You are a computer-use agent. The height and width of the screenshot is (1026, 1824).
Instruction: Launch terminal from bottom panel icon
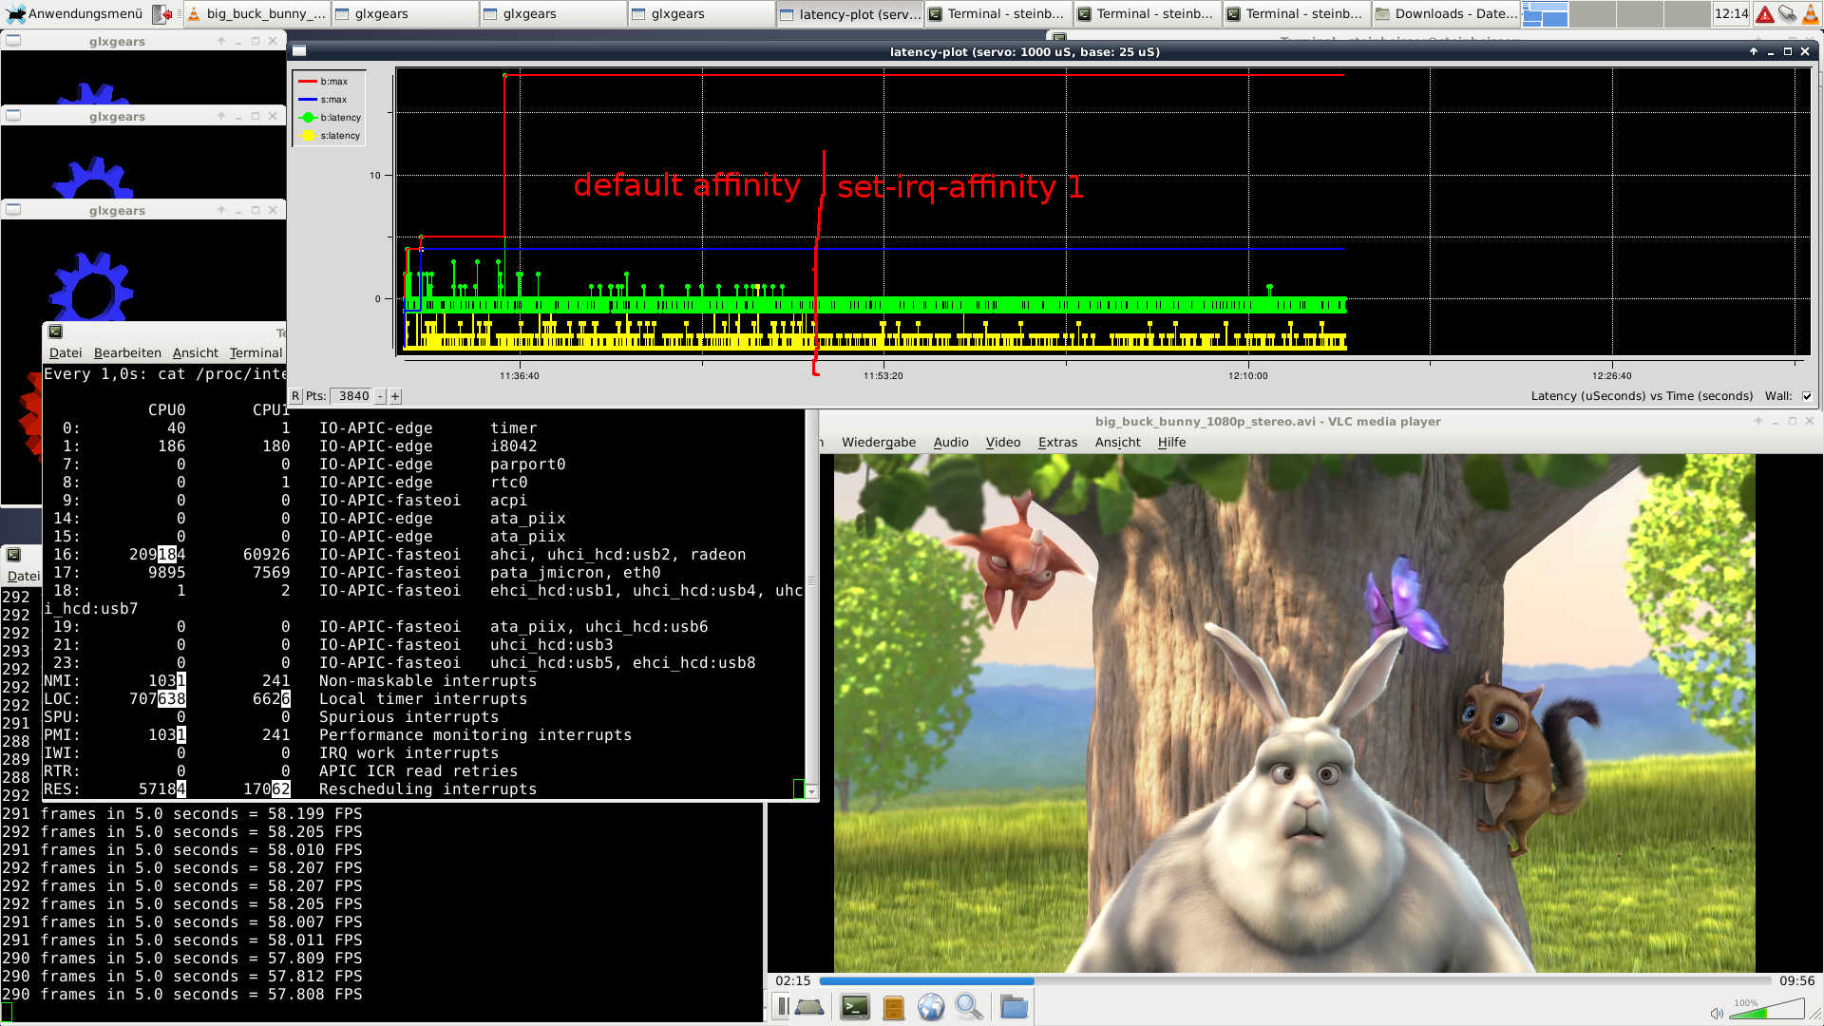pyautogui.click(x=855, y=1007)
